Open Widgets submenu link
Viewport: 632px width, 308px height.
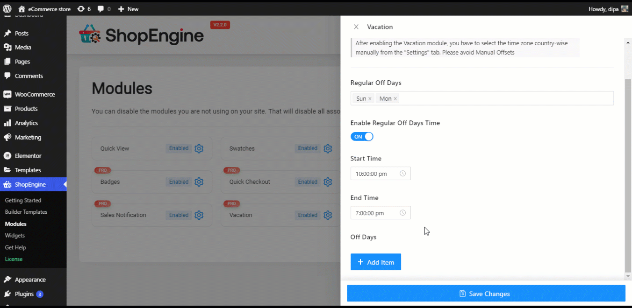tap(14, 236)
